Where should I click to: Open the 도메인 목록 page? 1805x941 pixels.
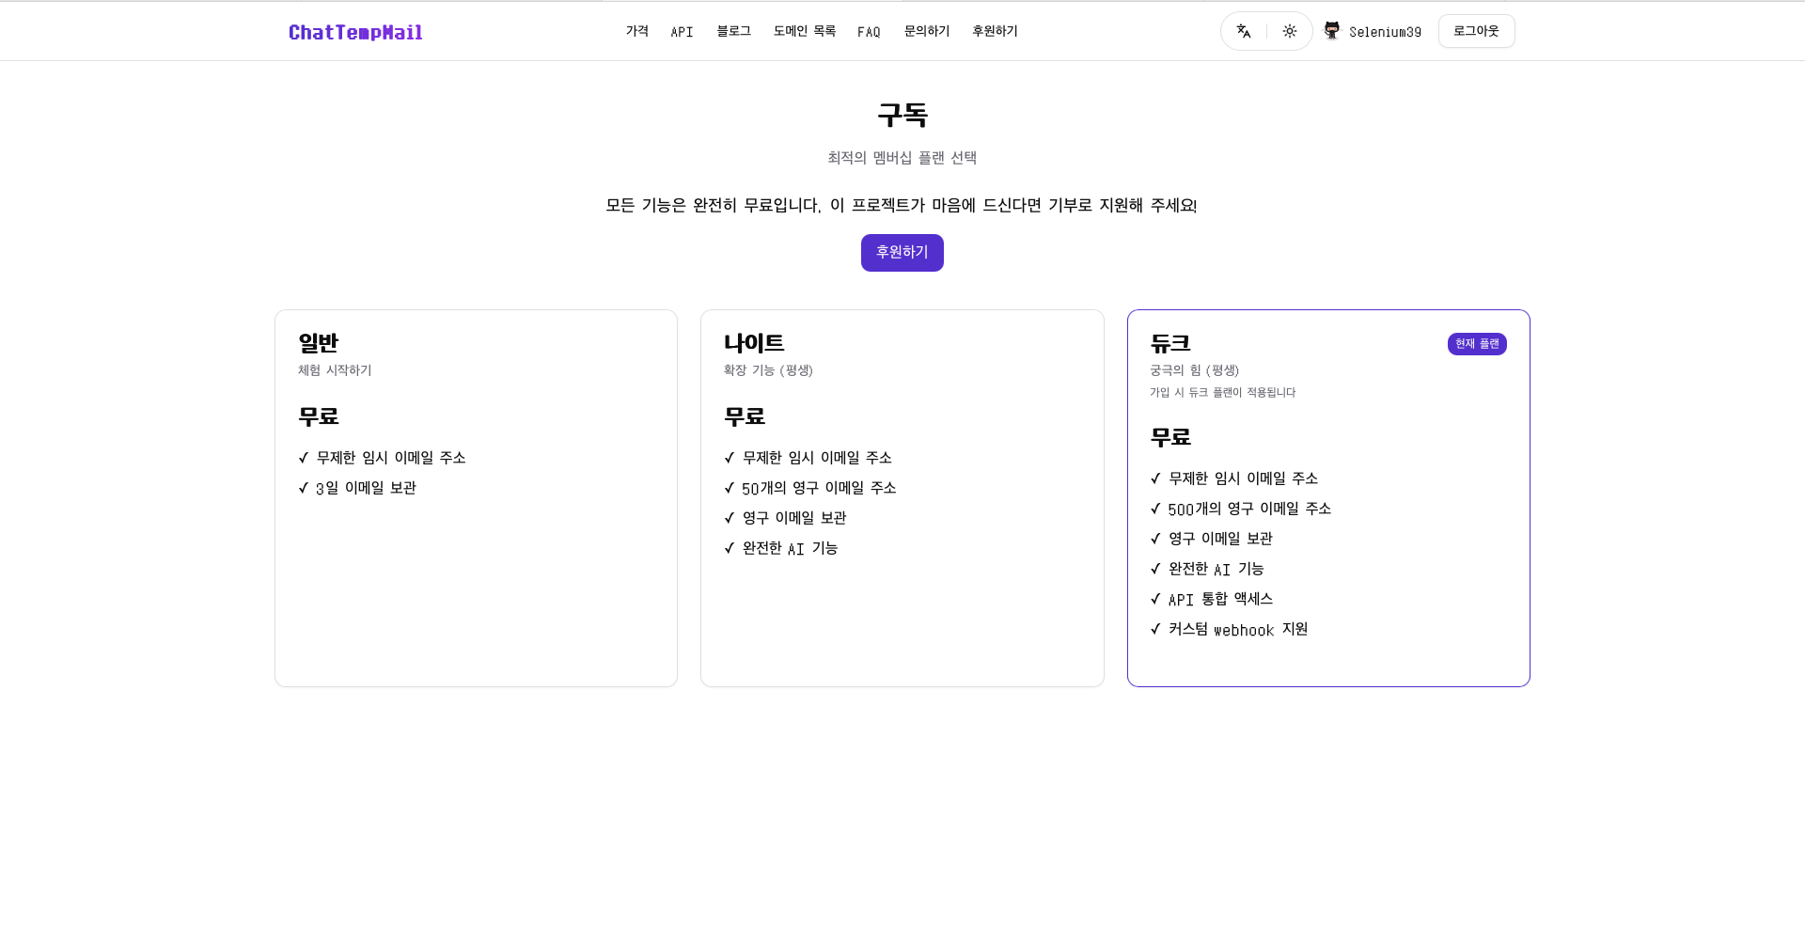coord(804,31)
